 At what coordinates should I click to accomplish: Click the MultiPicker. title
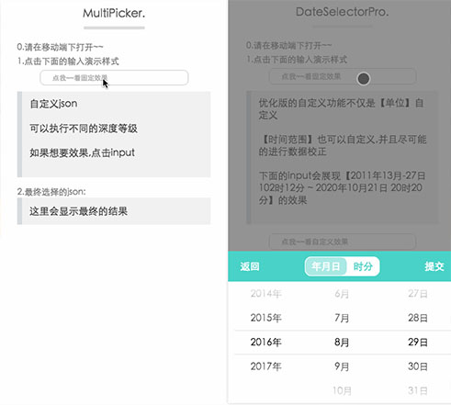coord(114,13)
